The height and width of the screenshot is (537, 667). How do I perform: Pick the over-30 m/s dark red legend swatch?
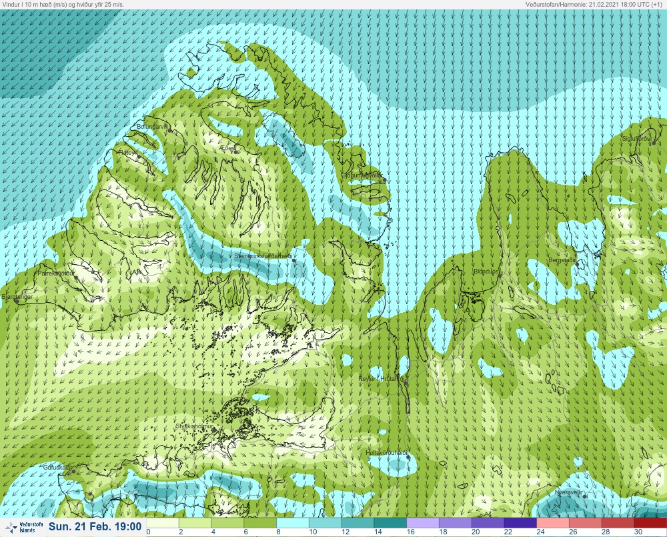651,522
